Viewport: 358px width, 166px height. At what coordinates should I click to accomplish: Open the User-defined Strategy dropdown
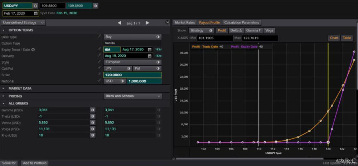click(x=23, y=22)
